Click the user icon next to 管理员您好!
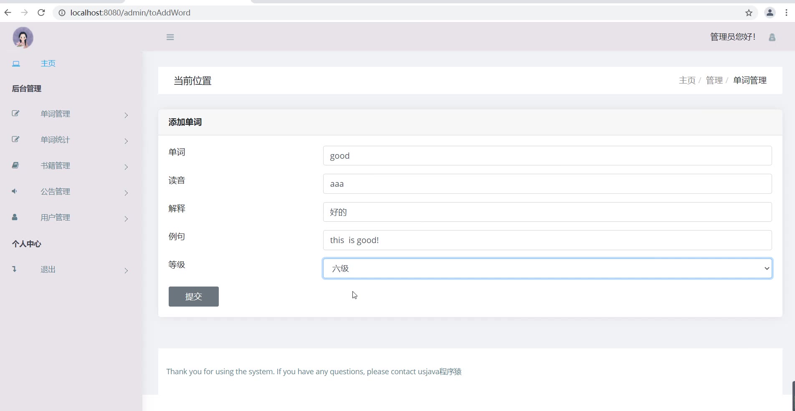 pos(772,37)
